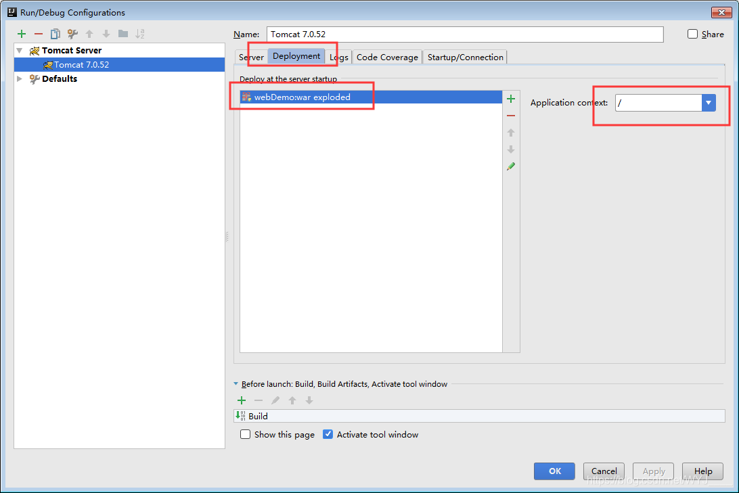Open the Startup/Connection tab

coord(465,57)
